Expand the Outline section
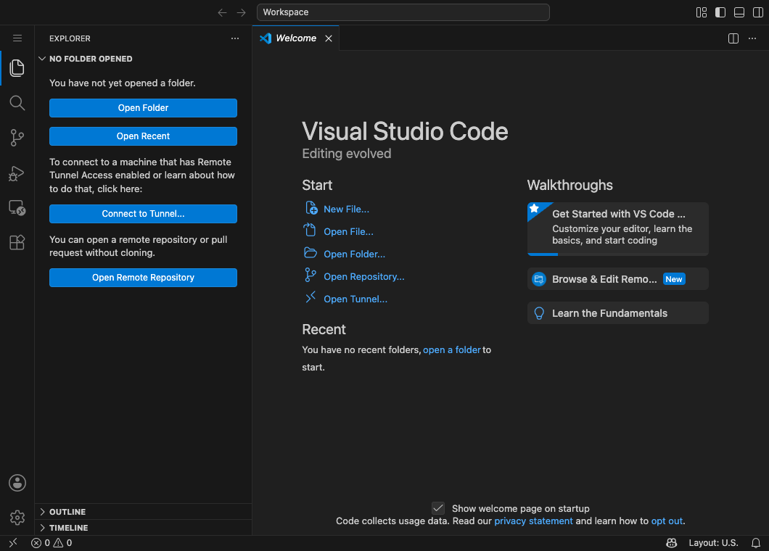The width and height of the screenshot is (769, 551). coord(143,512)
